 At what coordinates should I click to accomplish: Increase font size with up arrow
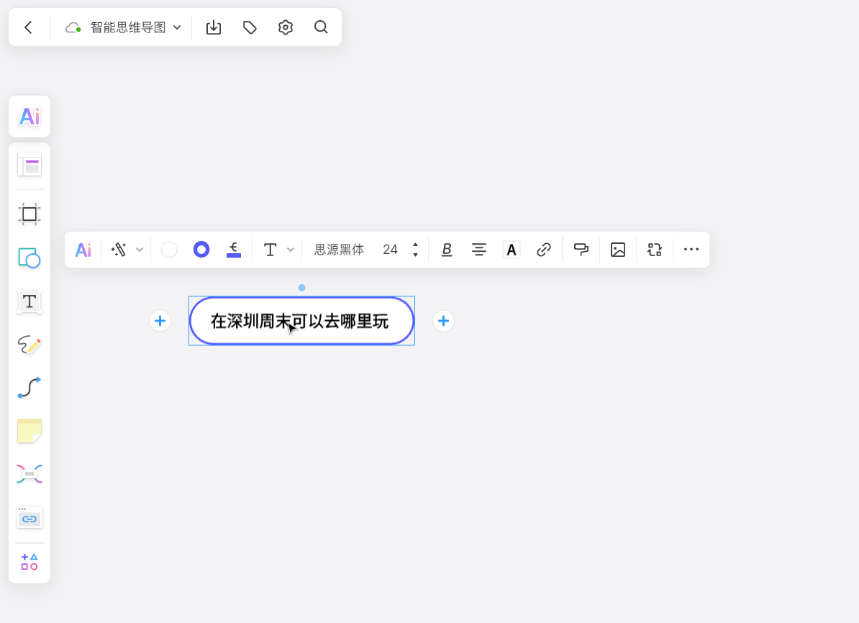(415, 245)
